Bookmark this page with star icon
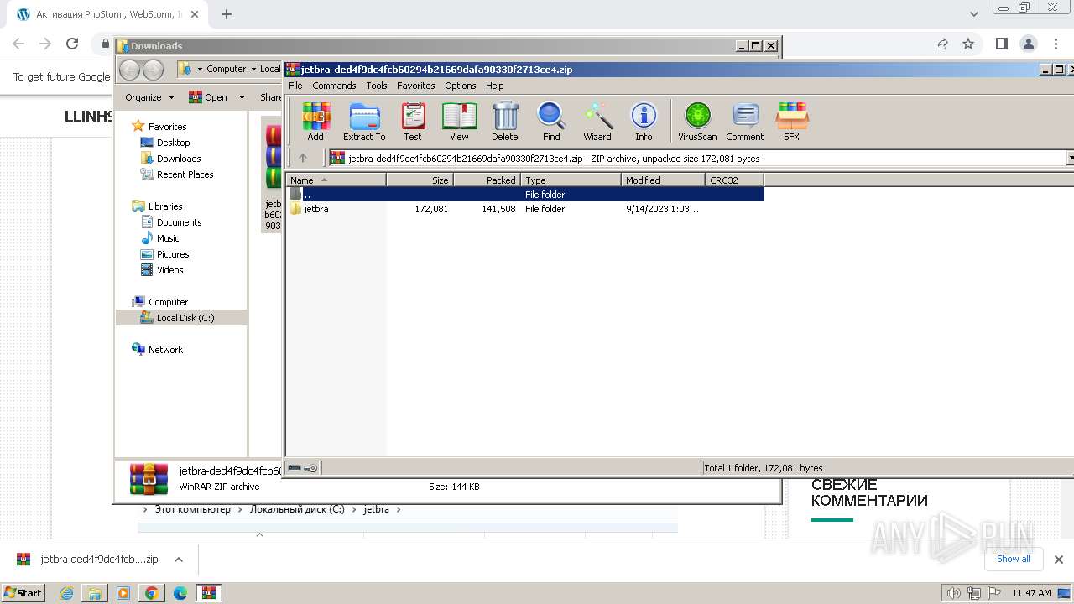The height and width of the screenshot is (604, 1074). (968, 44)
